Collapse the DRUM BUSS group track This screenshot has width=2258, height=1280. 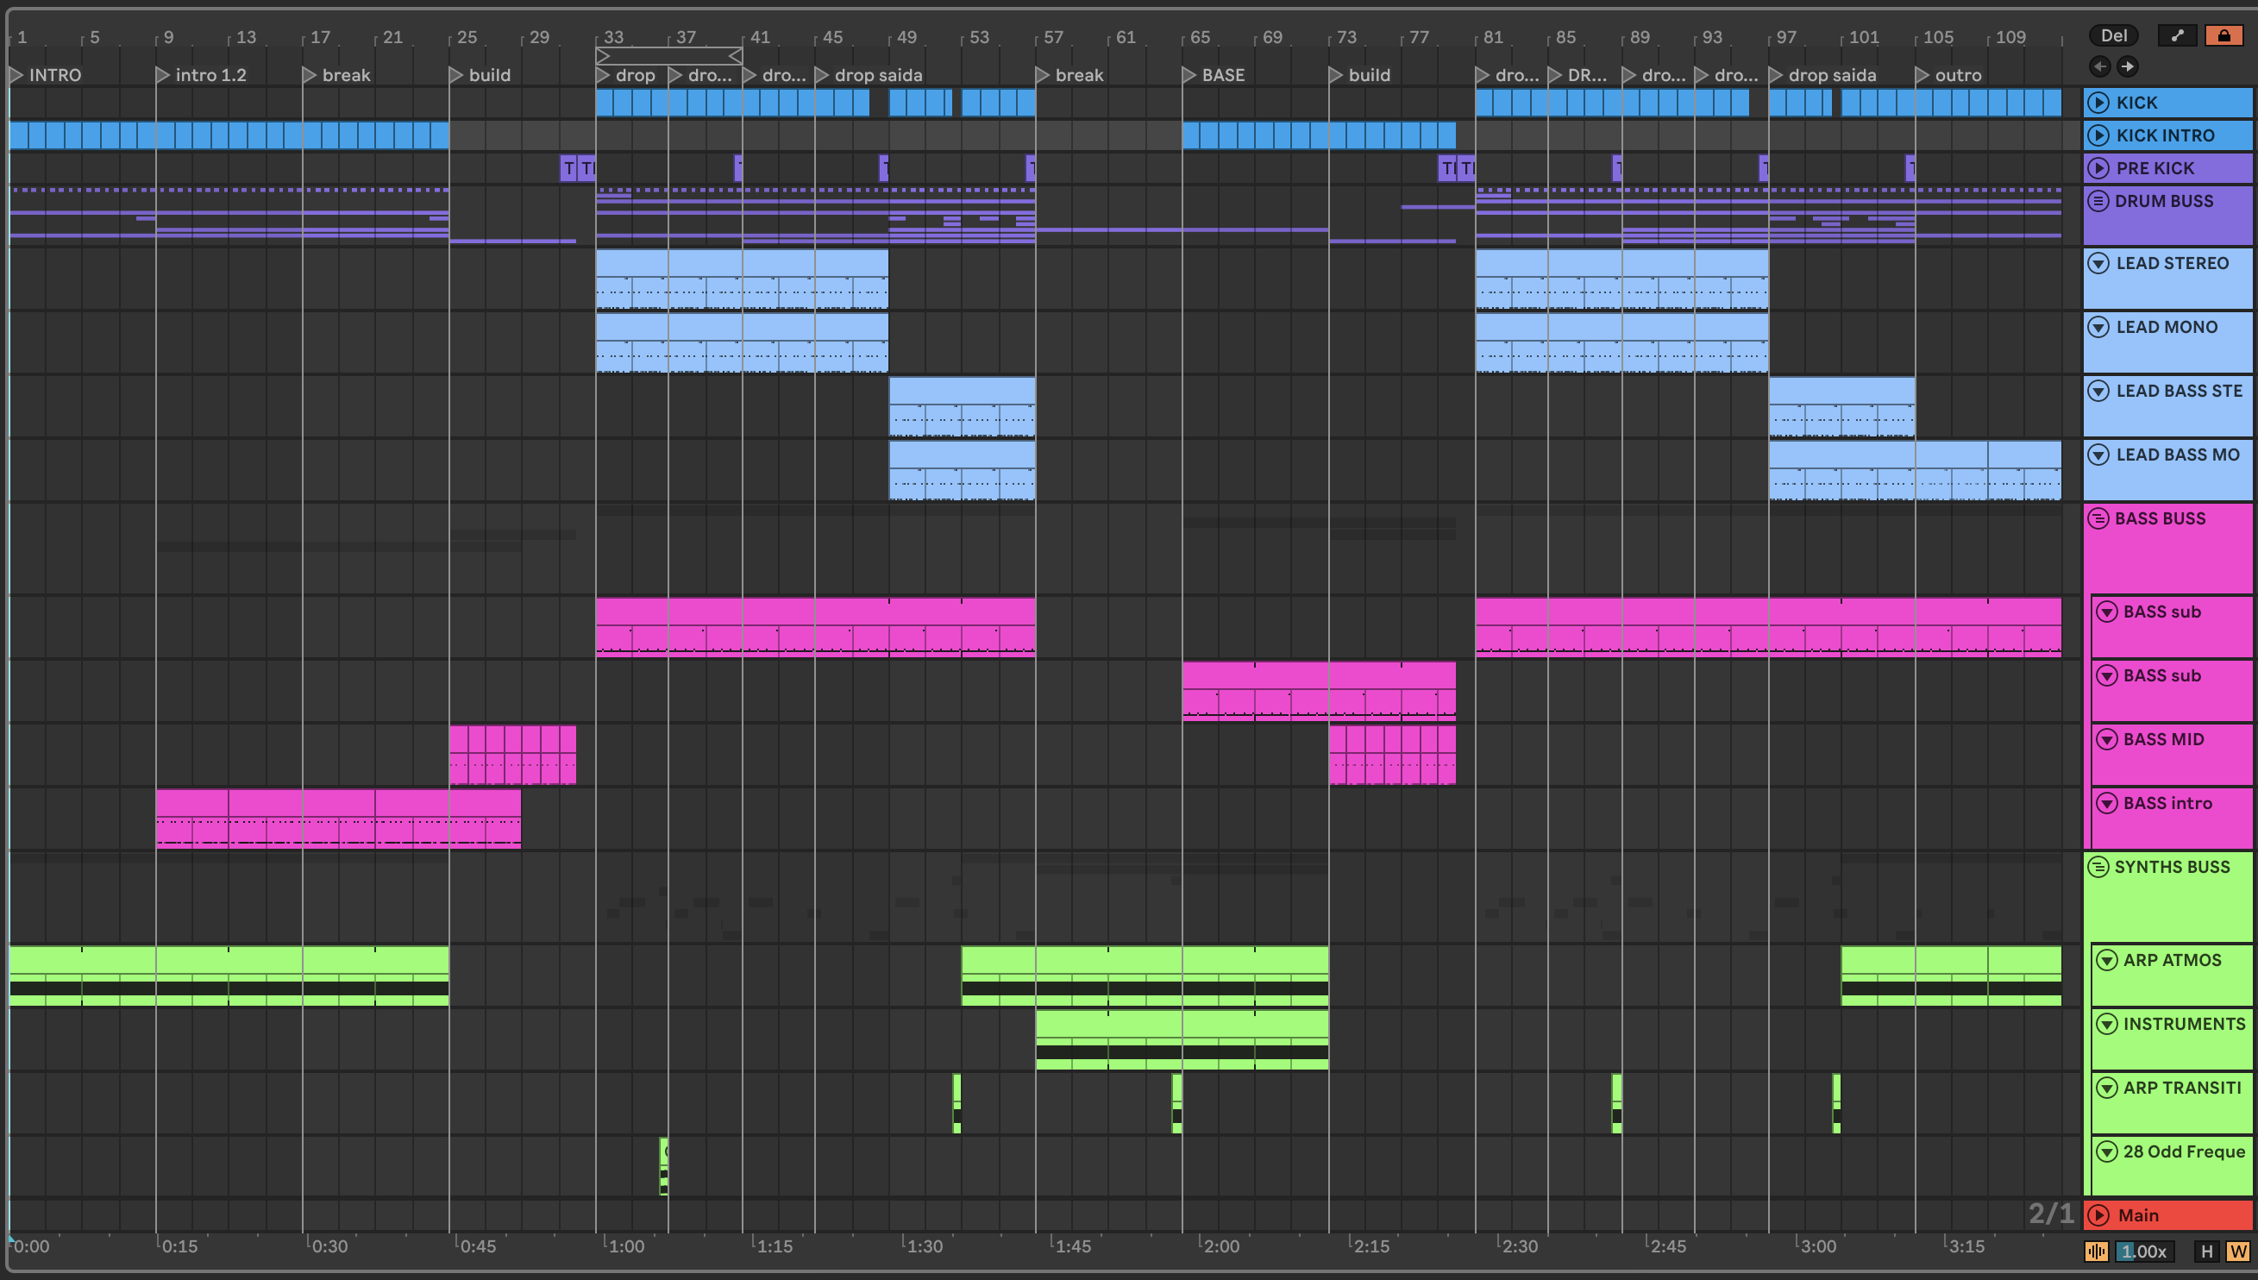point(2098,201)
